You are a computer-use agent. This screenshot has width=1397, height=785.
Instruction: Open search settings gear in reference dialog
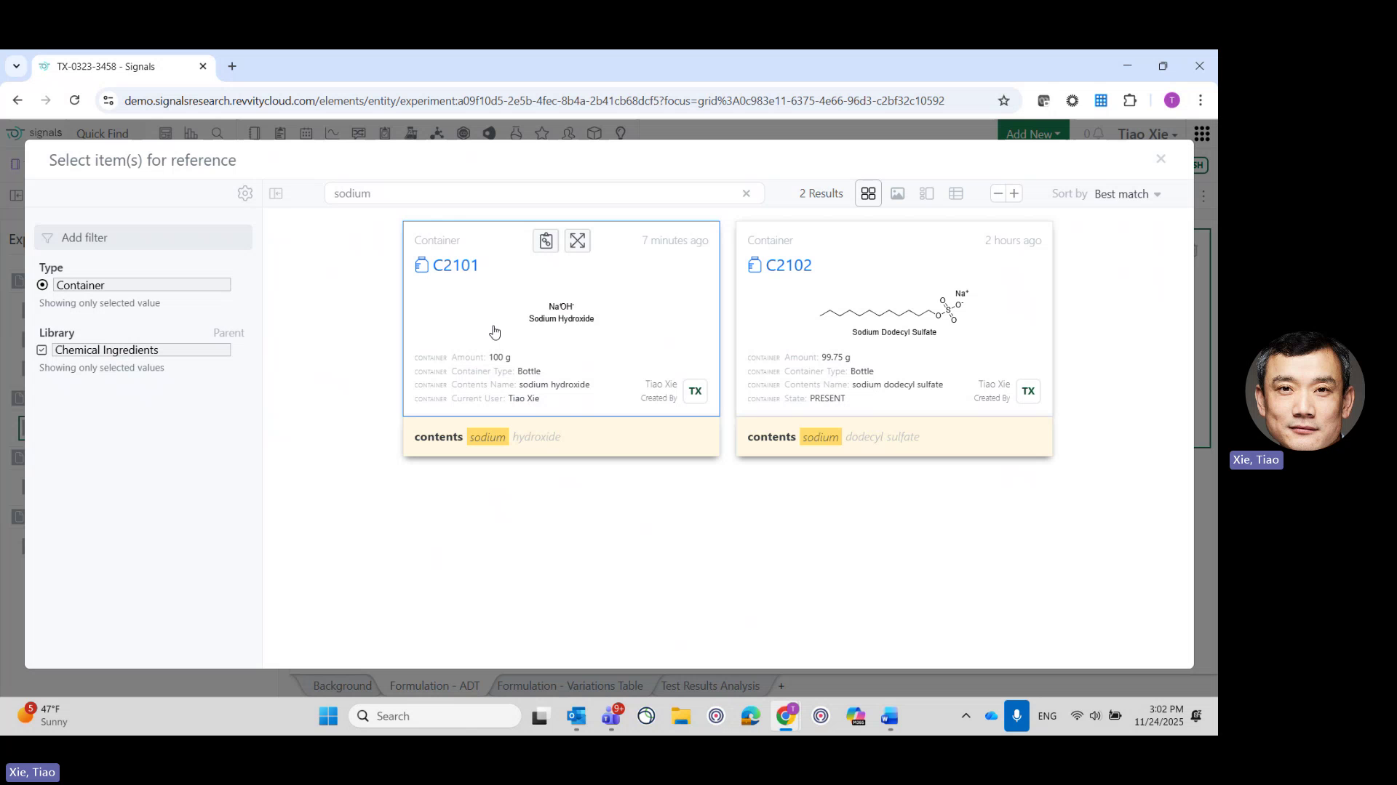(245, 193)
